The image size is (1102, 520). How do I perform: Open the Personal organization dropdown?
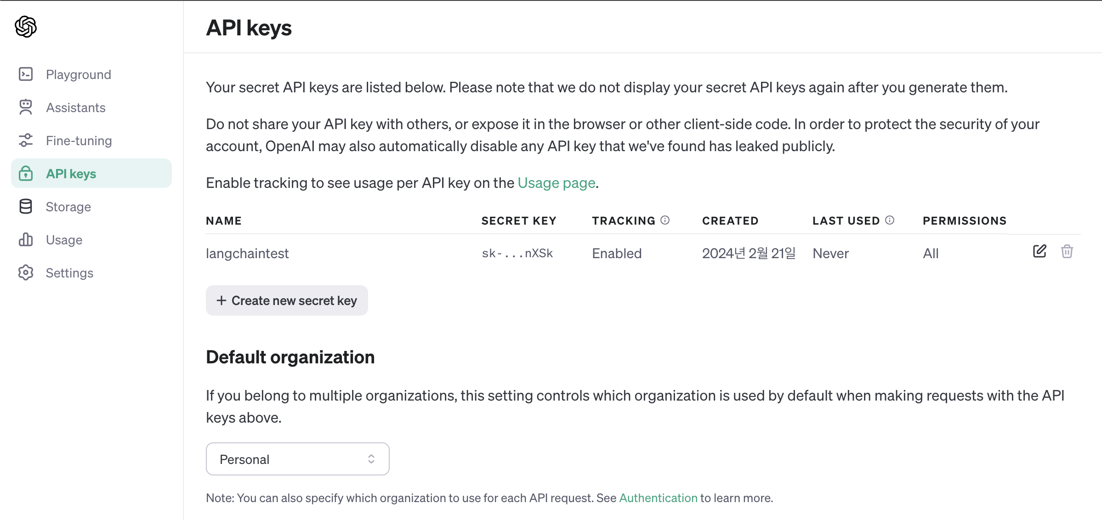(297, 459)
